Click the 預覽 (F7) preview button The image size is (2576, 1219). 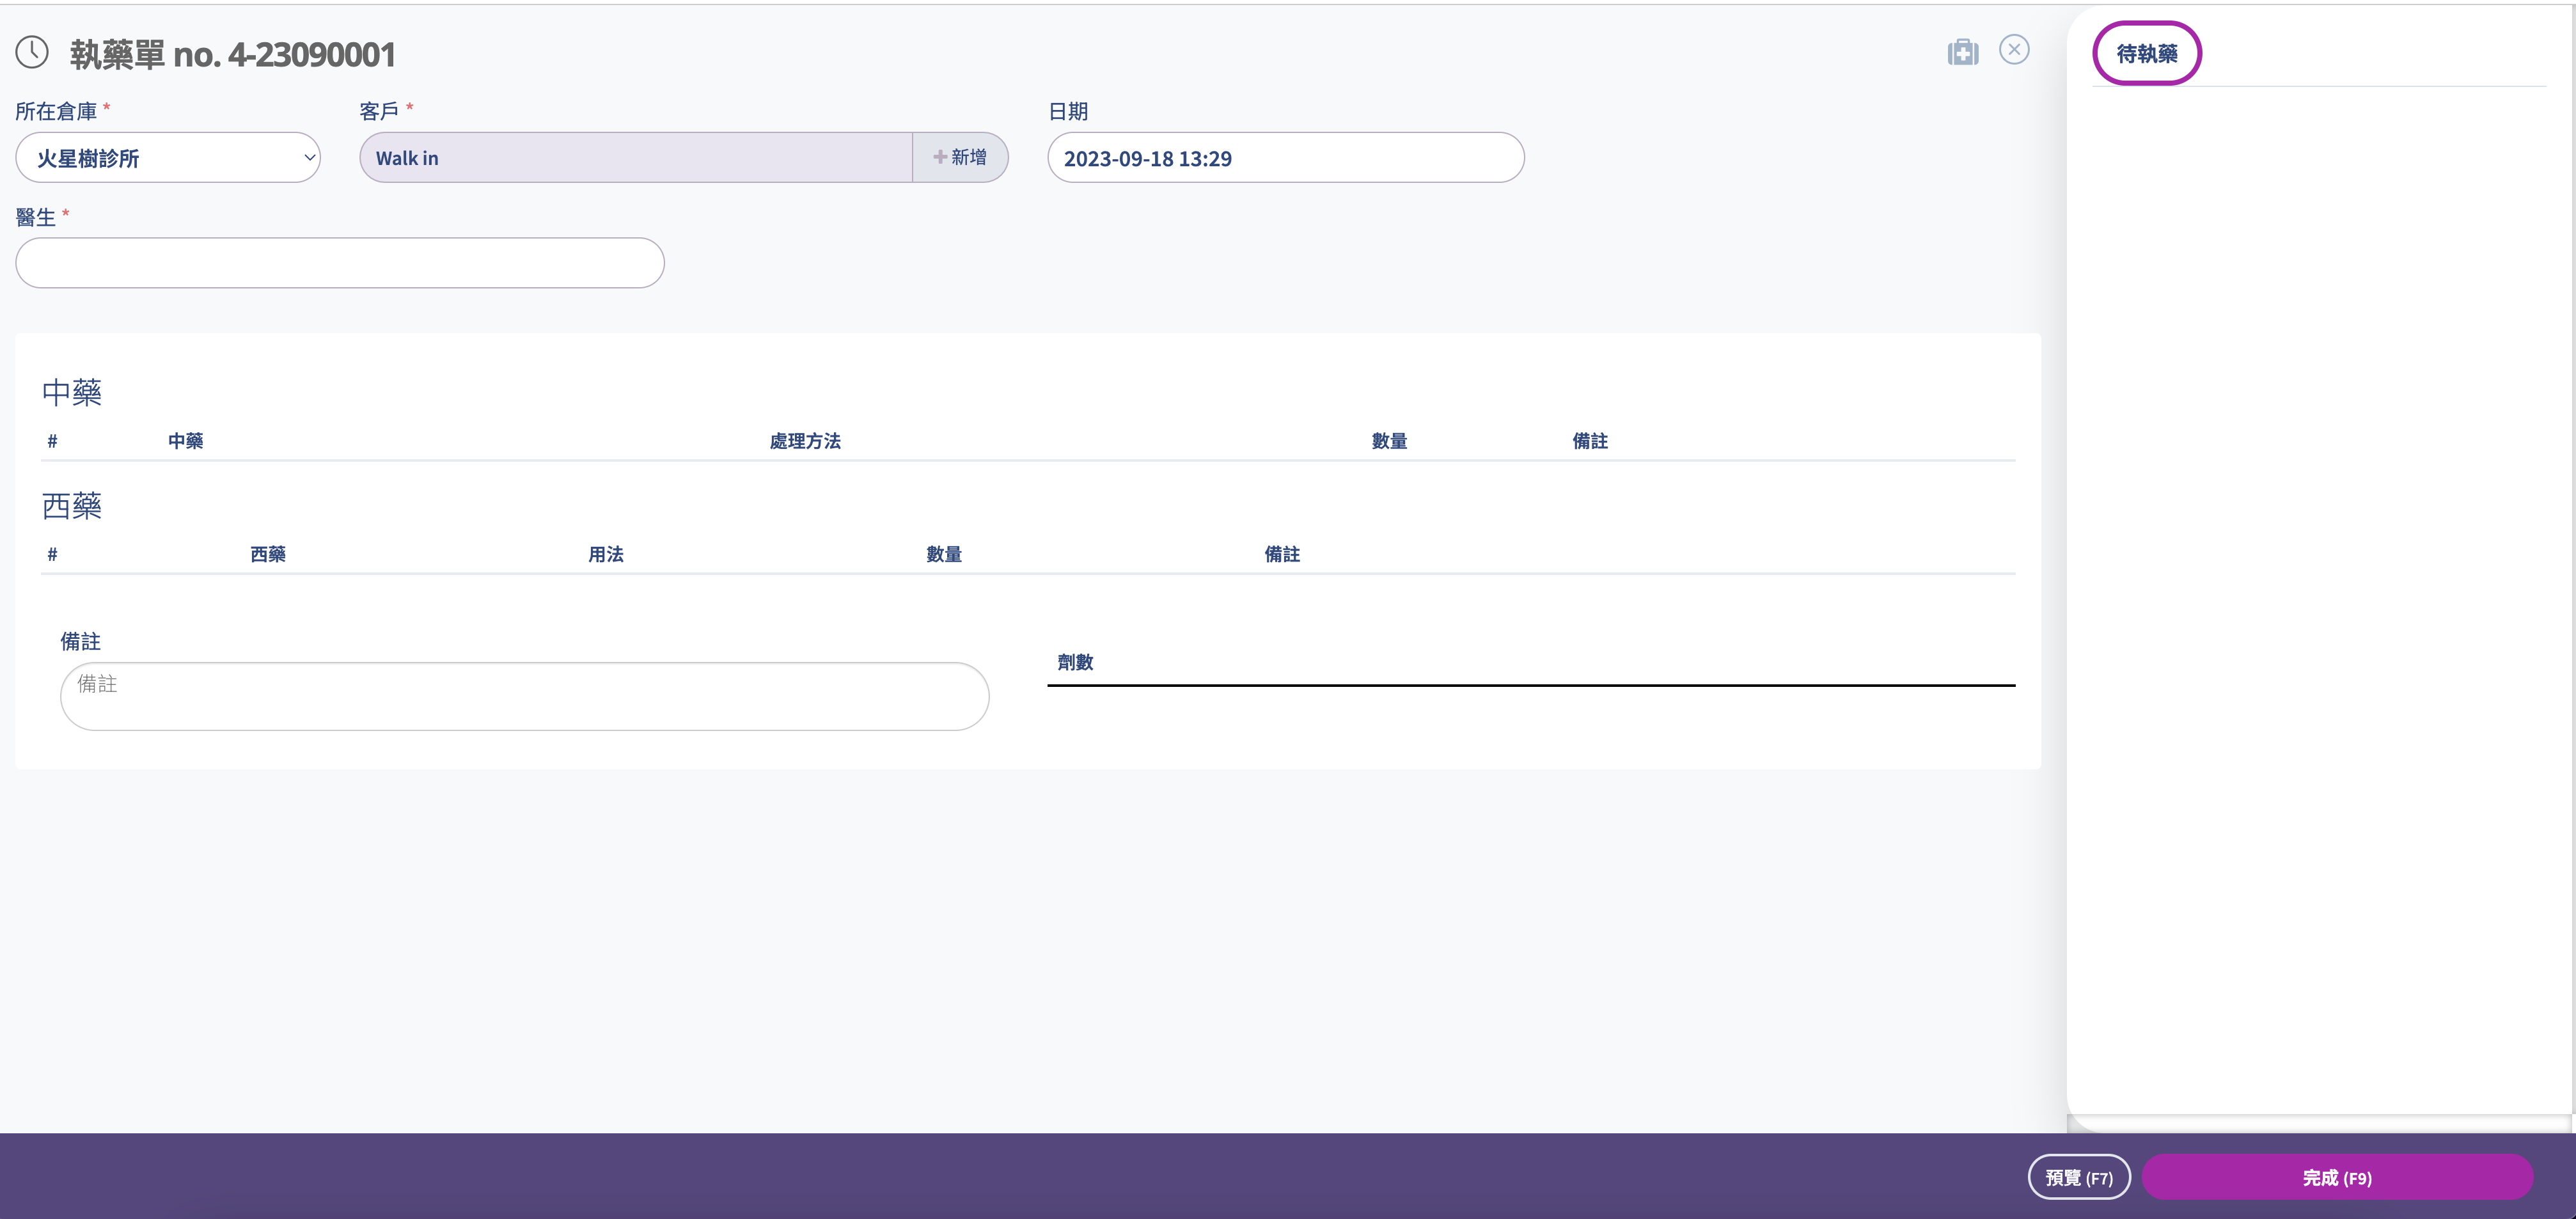[x=2079, y=1177]
